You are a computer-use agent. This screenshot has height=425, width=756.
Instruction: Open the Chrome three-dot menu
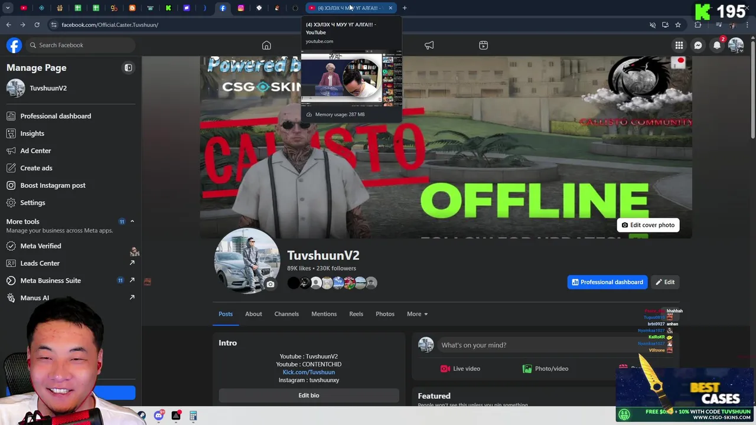747,25
